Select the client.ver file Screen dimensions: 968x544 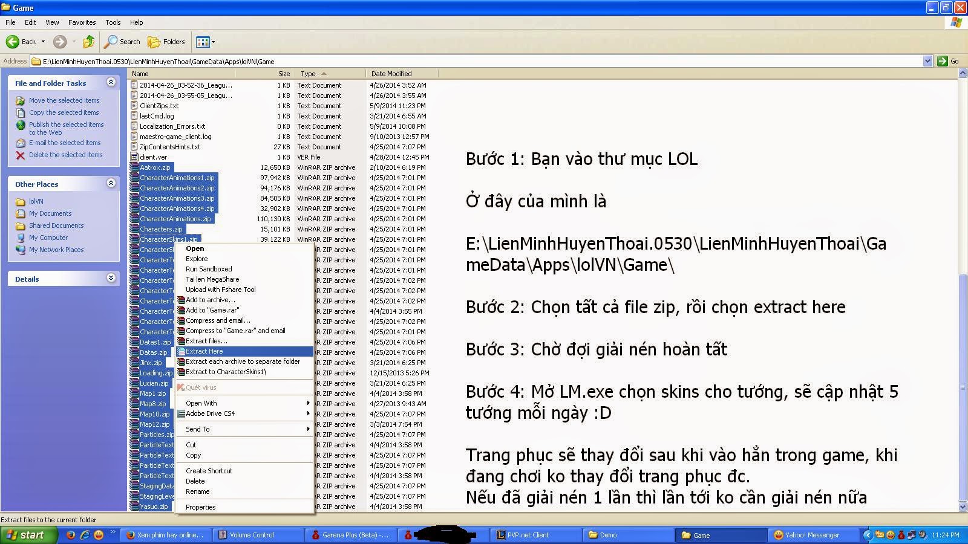153,157
